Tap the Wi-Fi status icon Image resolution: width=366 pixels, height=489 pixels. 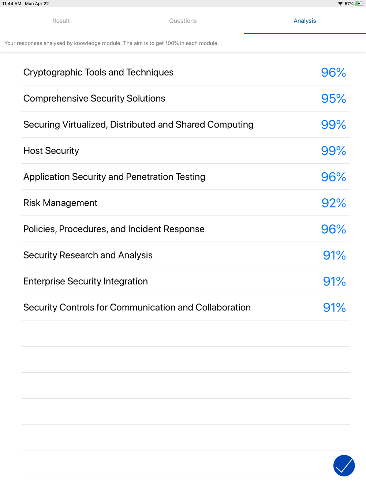(340, 4)
